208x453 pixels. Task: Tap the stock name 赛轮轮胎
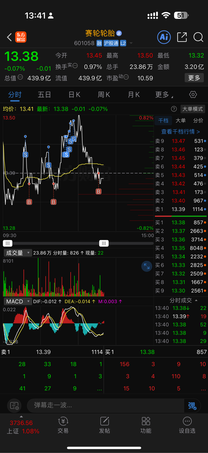tap(100, 33)
